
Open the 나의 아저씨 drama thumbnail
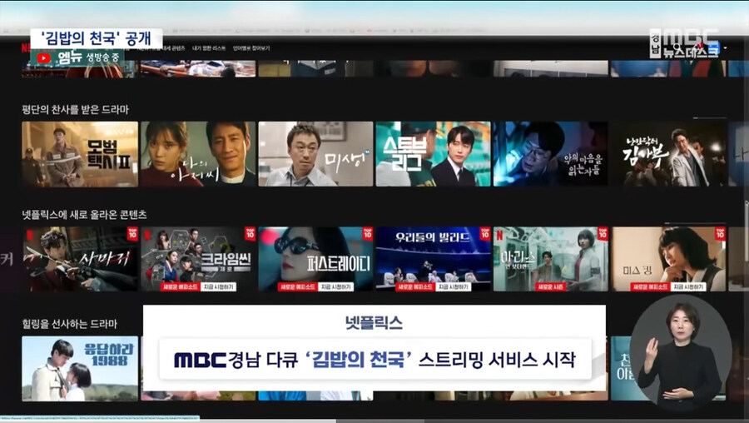(198, 154)
